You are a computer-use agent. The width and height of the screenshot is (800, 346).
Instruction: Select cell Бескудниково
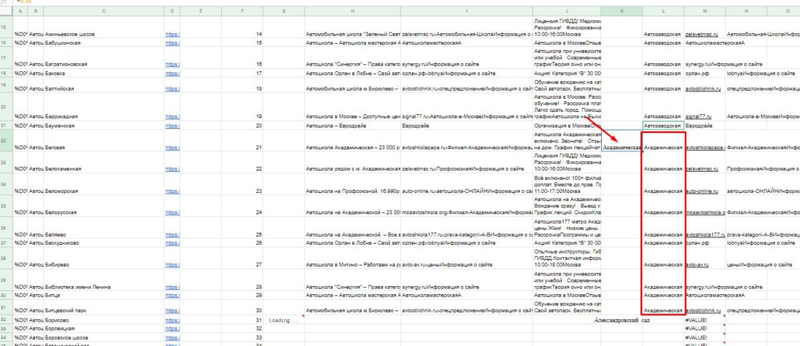pyautogui.click(x=104, y=243)
